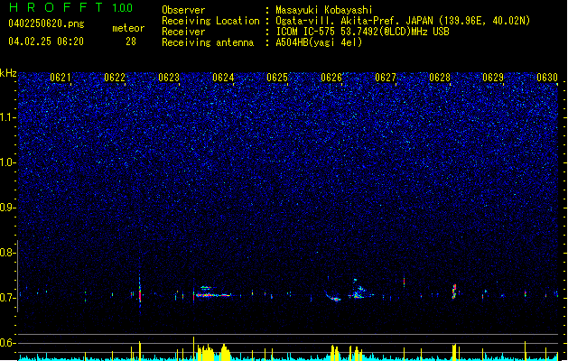Click the 1.1 kHz axis label

[8, 117]
